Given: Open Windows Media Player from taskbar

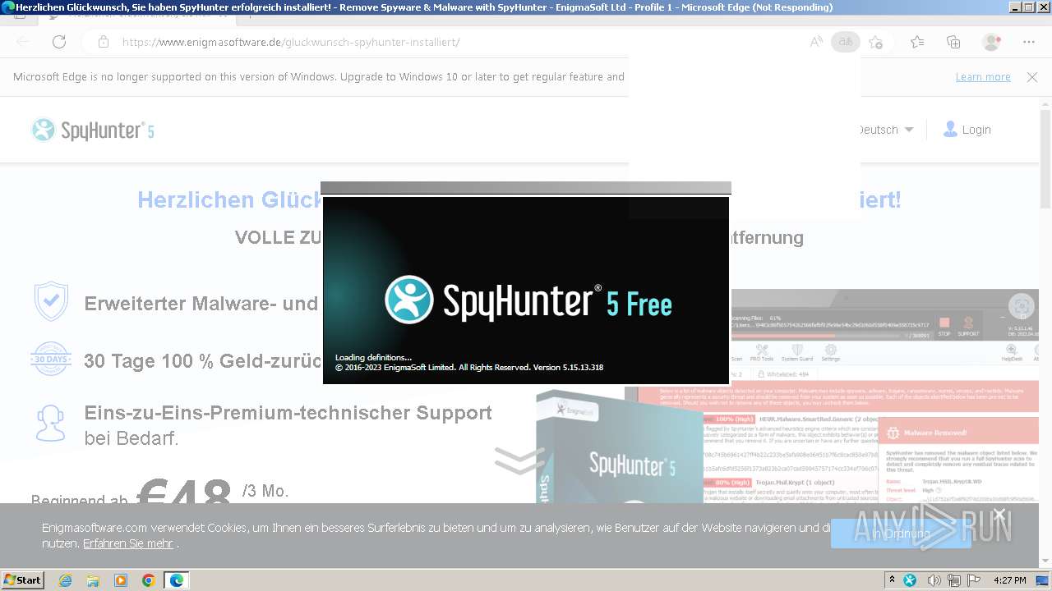Looking at the screenshot, I should click(121, 580).
